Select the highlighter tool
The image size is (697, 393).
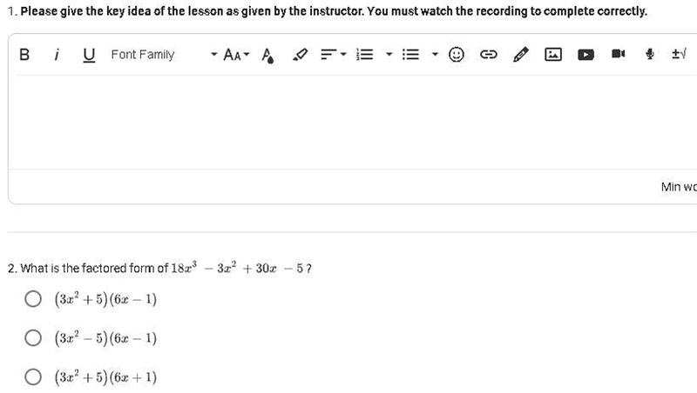point(300,55)
